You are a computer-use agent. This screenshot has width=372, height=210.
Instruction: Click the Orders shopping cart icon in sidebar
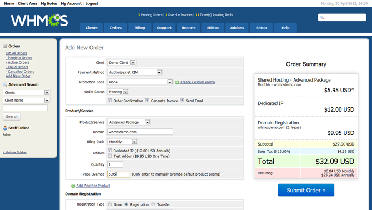pos(5,46)
